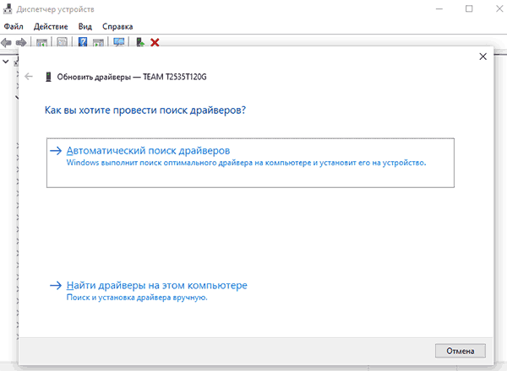
Task: Click the description Поиск и установка драйвера вручную
Action: coord(137,298)
